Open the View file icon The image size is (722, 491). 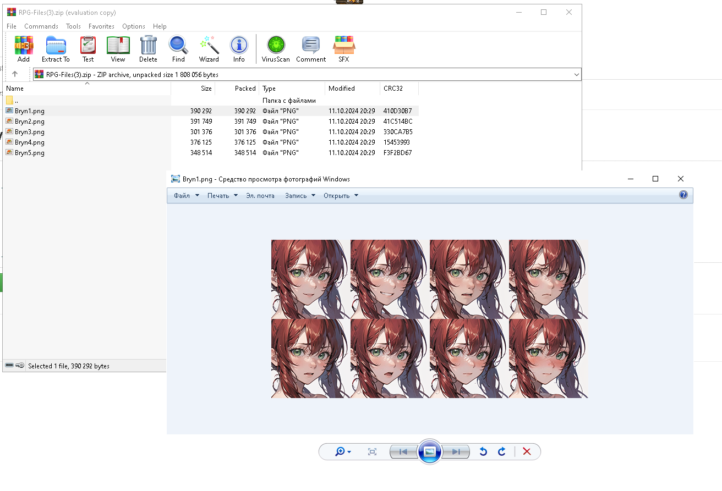point(118,48)
